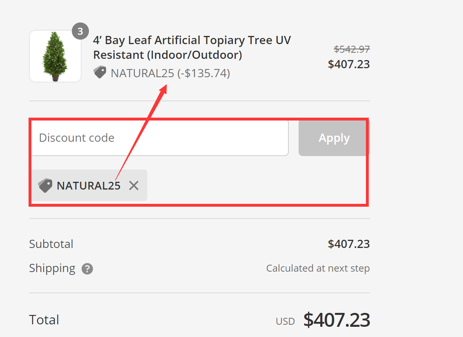
Task: Click the quantity badge showing 3 on the thumbnail
Action: (x=80, y=31)
